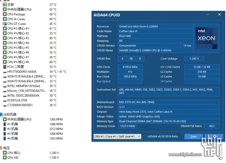Click Save in AIDA64 CPUID window

194,136
